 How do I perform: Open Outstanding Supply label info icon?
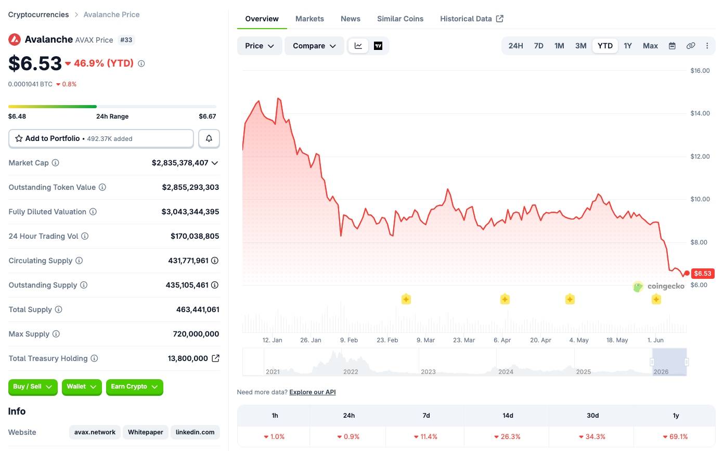click(84, 285)
